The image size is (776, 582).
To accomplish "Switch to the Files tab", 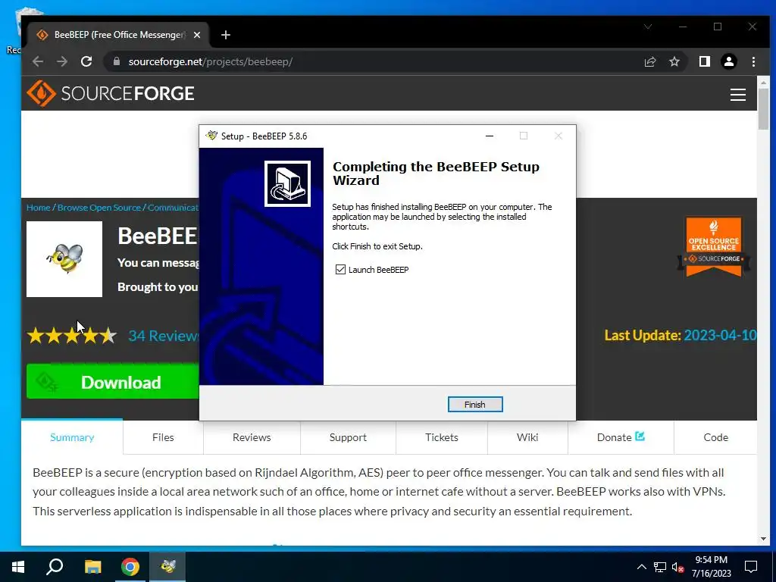I will [163, 437].
